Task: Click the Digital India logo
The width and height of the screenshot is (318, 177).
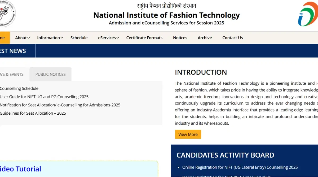Action: pyautogui.click(x=308, y=14)
